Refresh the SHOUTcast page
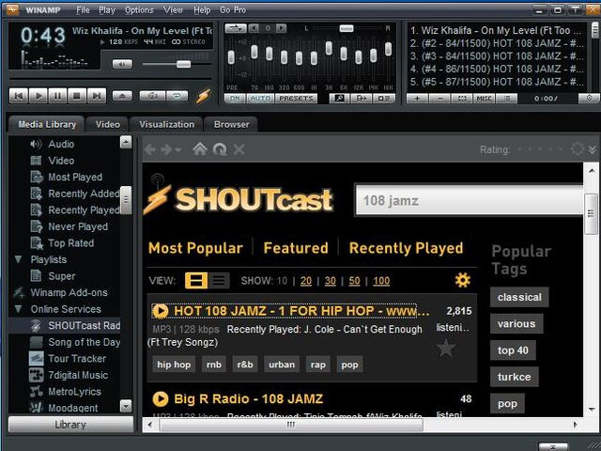This screenshot has width=601, height=451. point(220,149)
